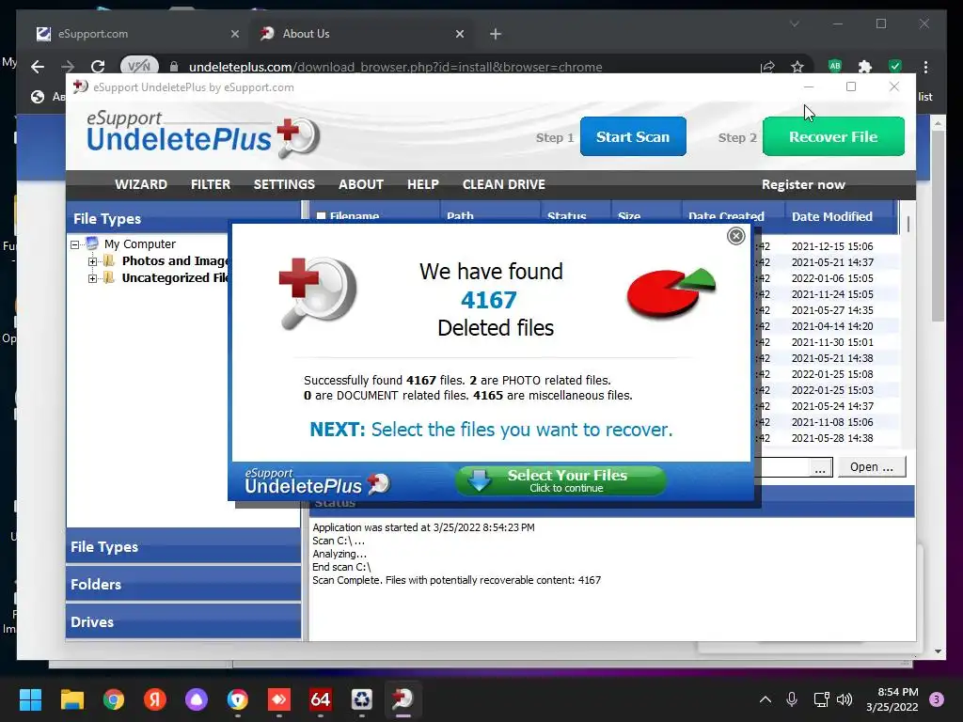963x722 pixels.
Task: Click the row dated 2021-04-14 14:20
Action: click(831, 326)
